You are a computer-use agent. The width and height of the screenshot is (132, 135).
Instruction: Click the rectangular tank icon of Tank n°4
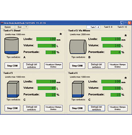78,89
